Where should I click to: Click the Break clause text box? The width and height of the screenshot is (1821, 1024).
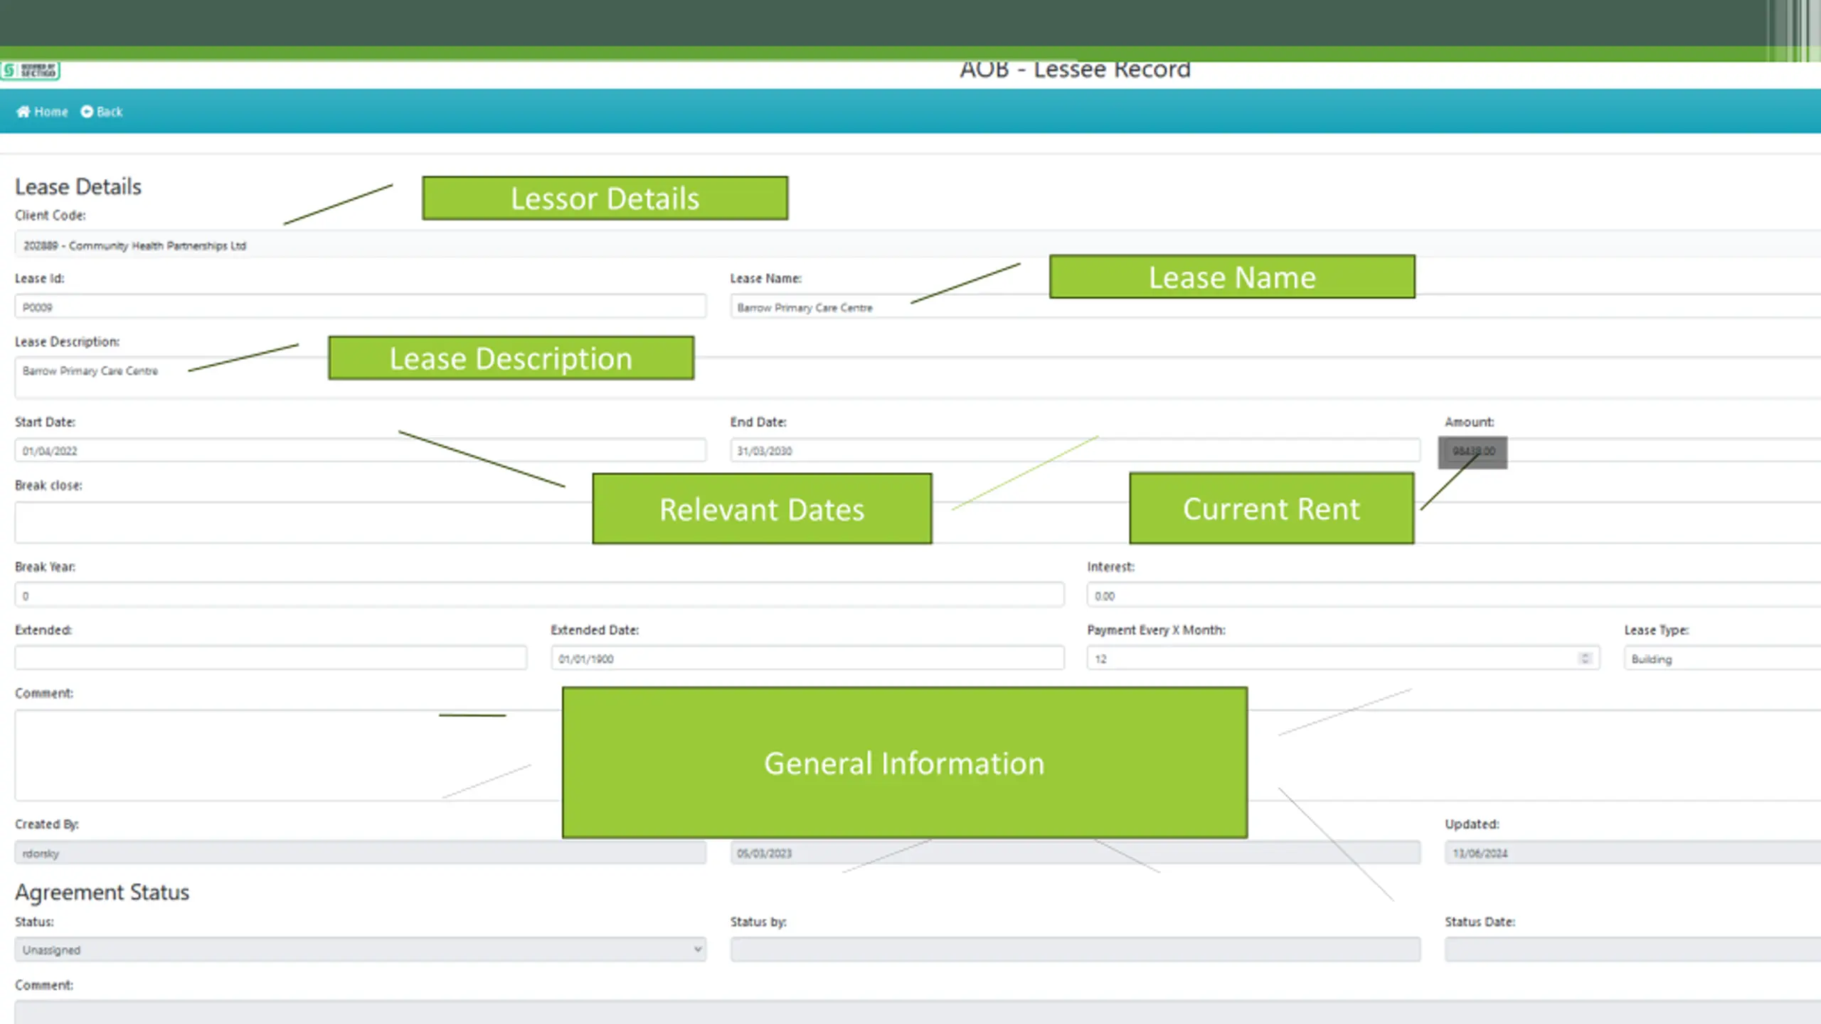918,523
